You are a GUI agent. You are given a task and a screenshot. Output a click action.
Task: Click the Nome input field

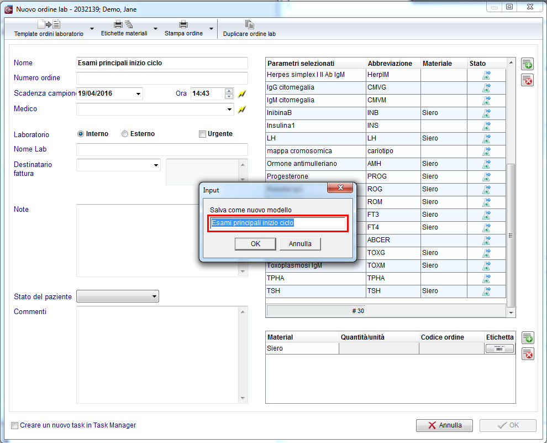162,63
